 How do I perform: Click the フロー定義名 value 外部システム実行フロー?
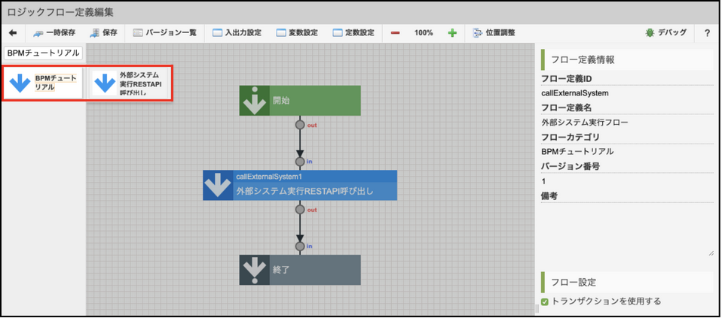tap(584, 123)
